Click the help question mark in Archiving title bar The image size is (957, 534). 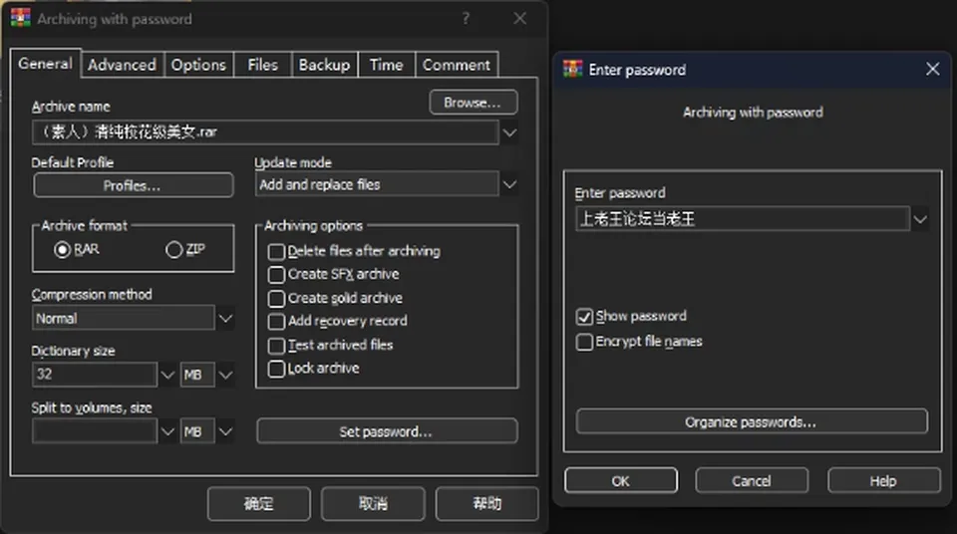click(x=467, y=18)
